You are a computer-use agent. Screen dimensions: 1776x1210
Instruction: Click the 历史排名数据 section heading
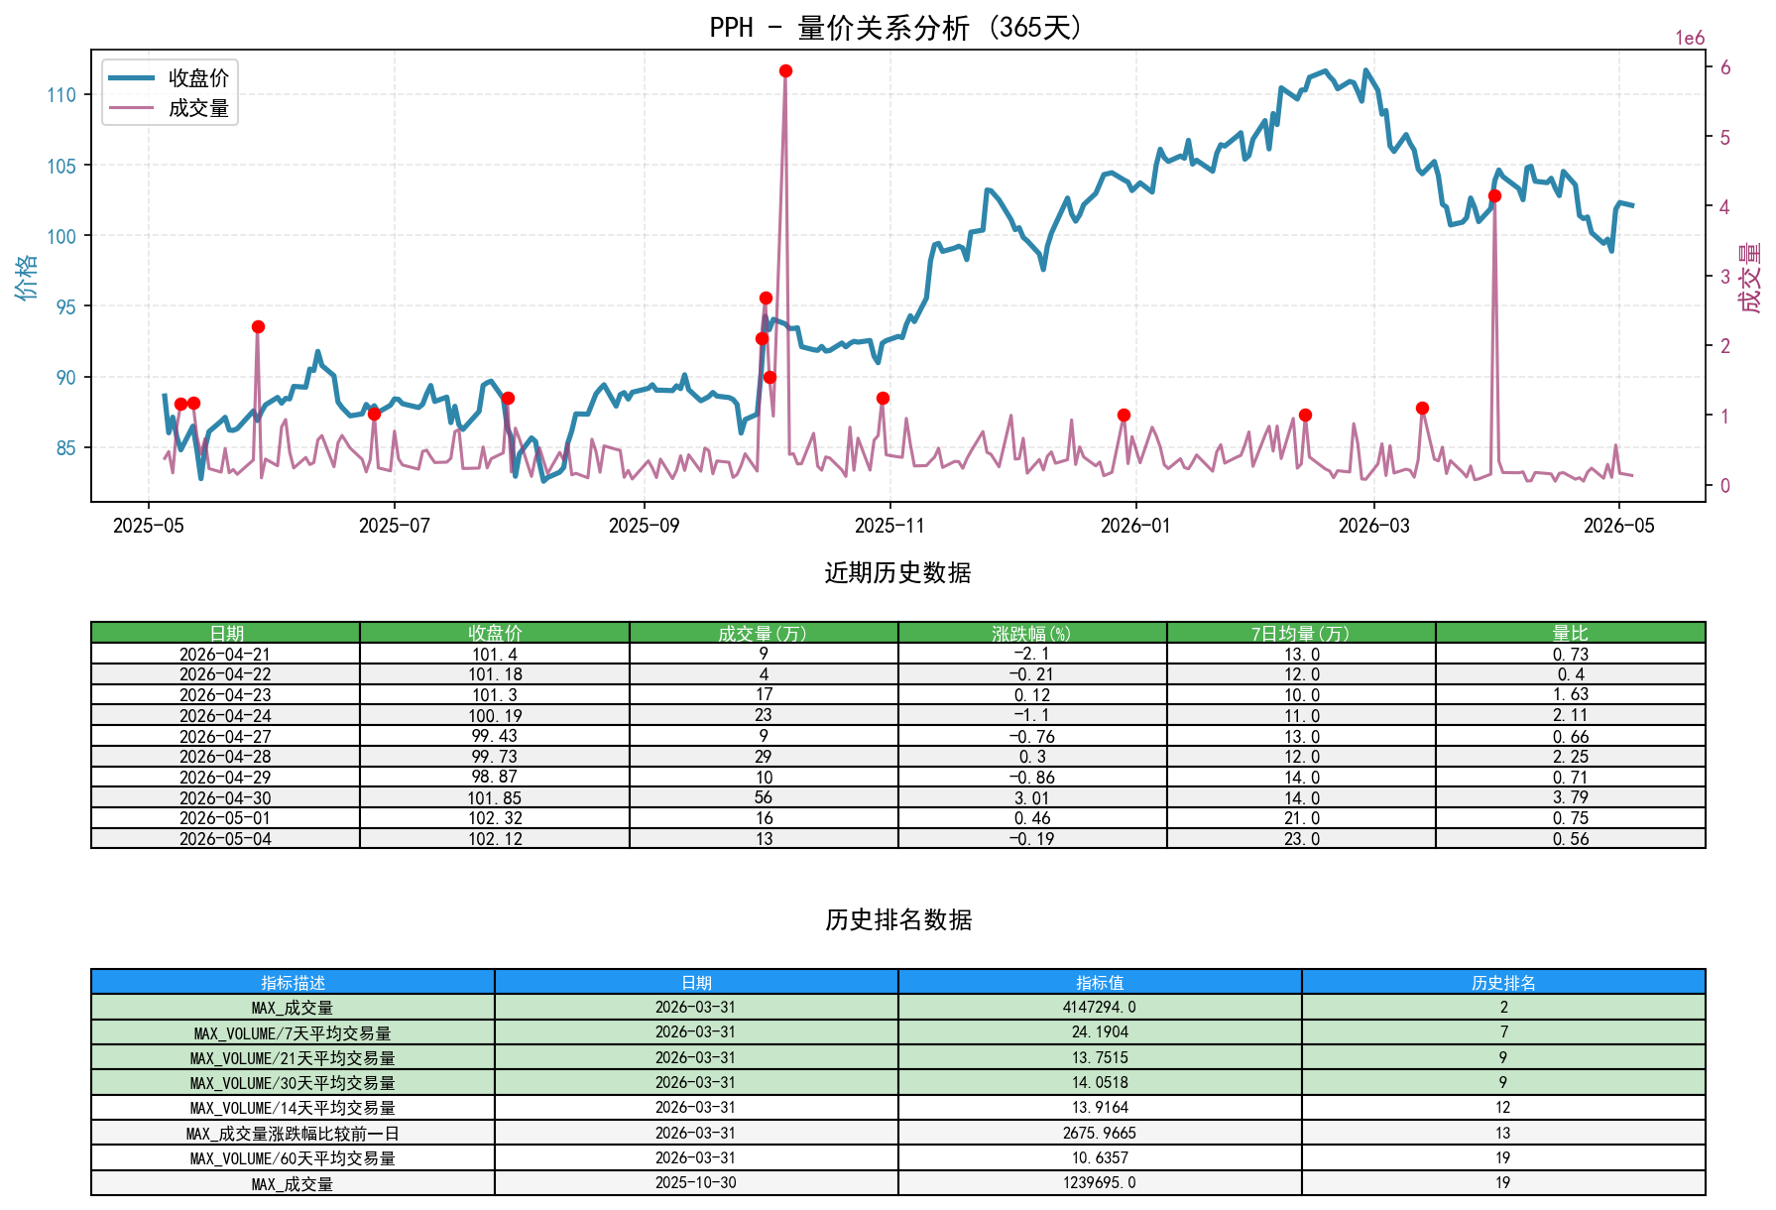[897, 920]
